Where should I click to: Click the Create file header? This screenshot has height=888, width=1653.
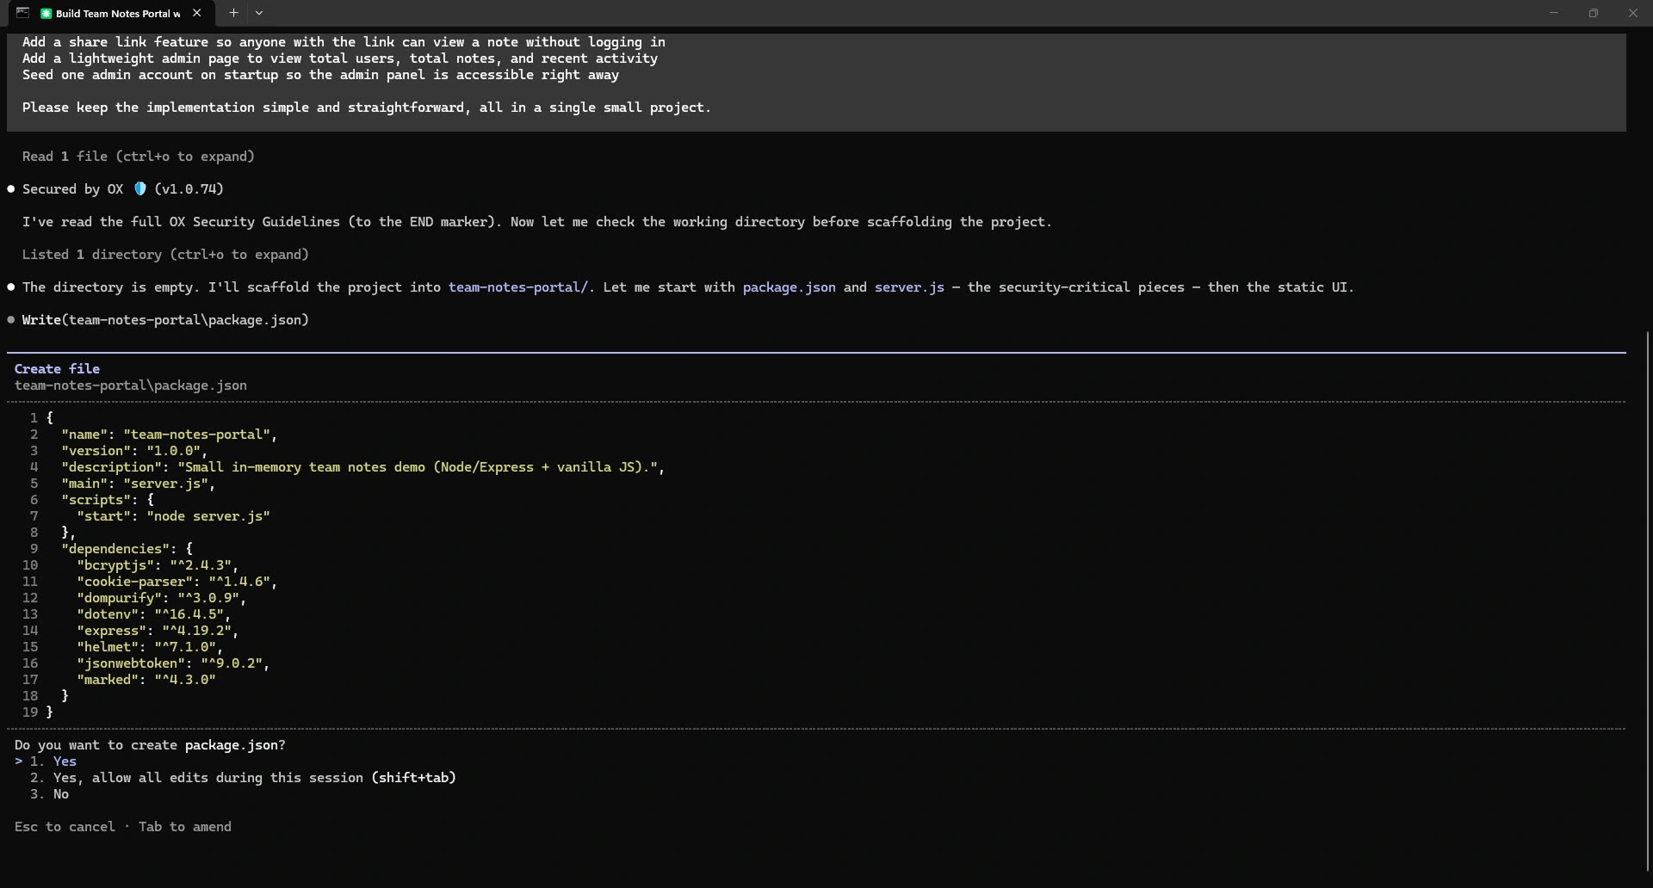57,369
